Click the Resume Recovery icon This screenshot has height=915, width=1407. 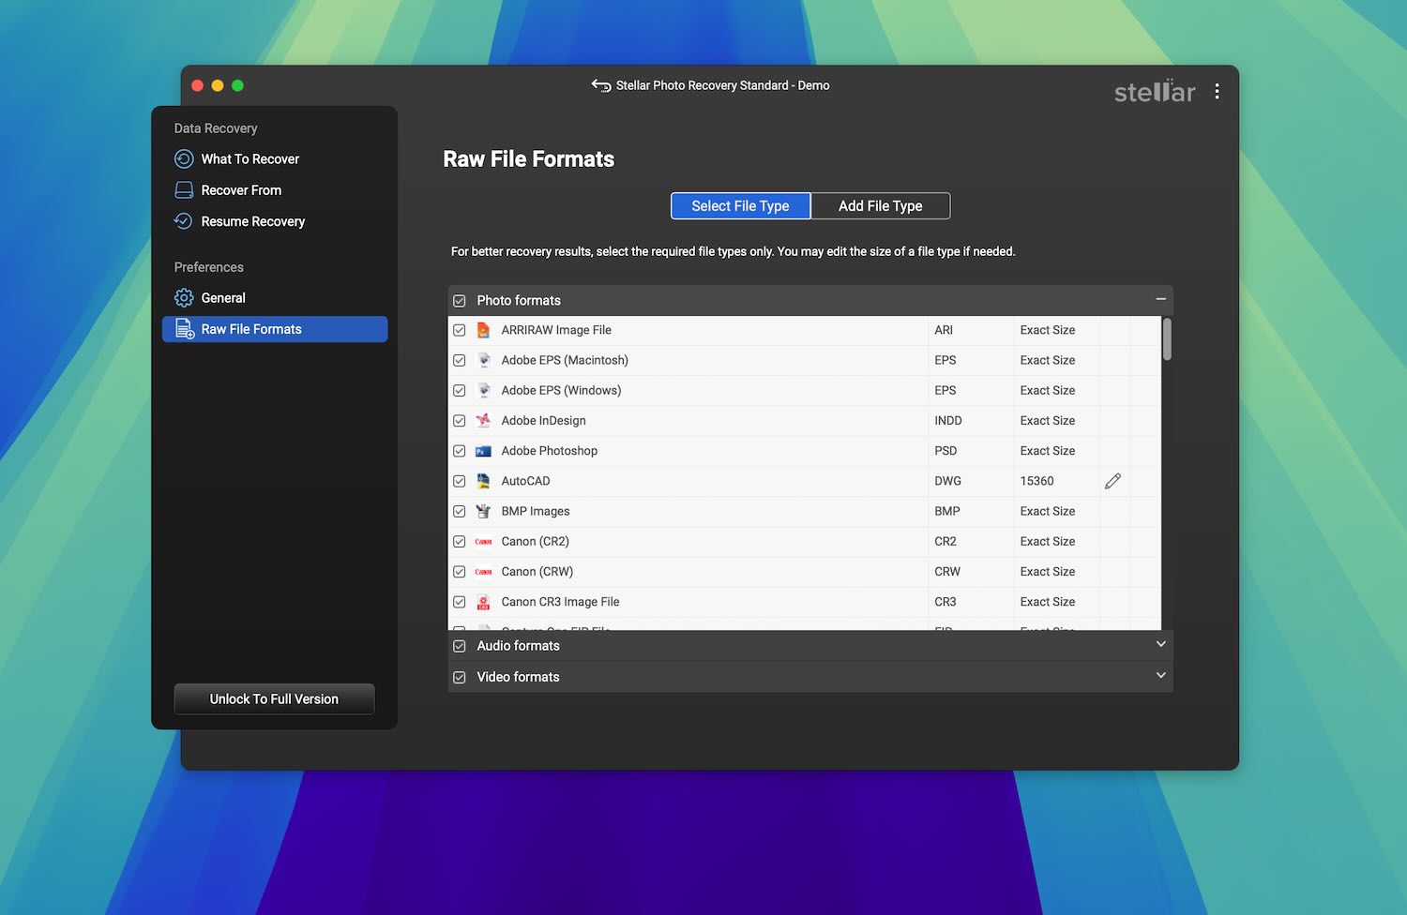click(x=184, y=221)
